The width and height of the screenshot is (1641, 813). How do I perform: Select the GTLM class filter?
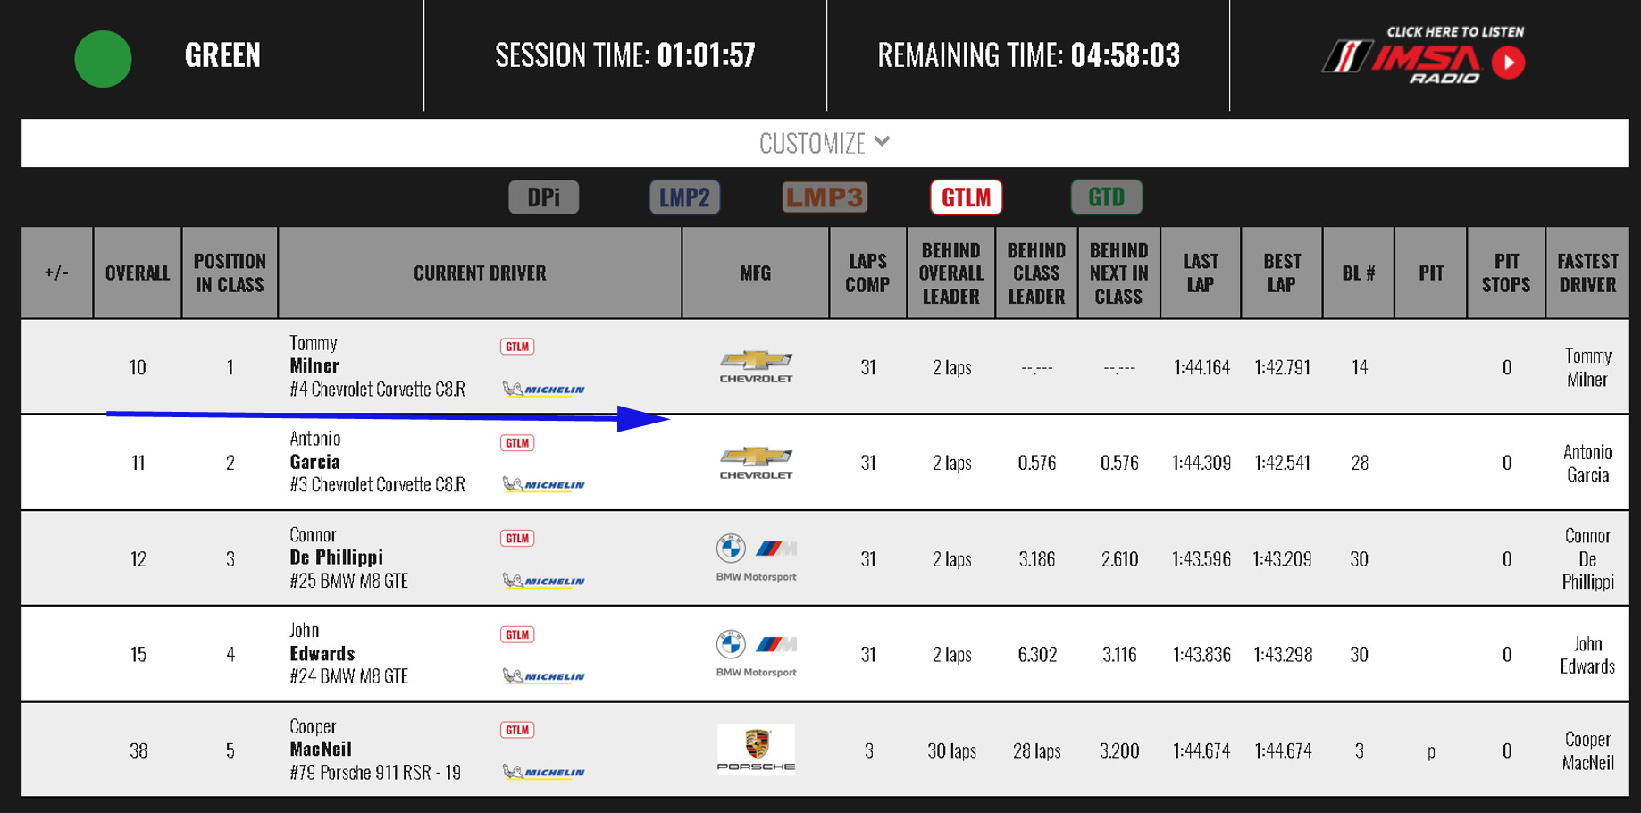pyautogui.click(x=966, y=197)
